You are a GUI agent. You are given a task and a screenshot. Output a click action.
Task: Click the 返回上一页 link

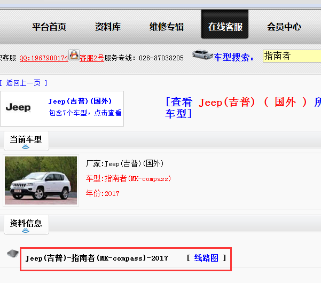(24, 83)
